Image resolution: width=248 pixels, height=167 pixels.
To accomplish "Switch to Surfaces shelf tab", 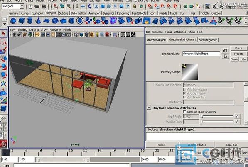I will [x=37, y=13].
